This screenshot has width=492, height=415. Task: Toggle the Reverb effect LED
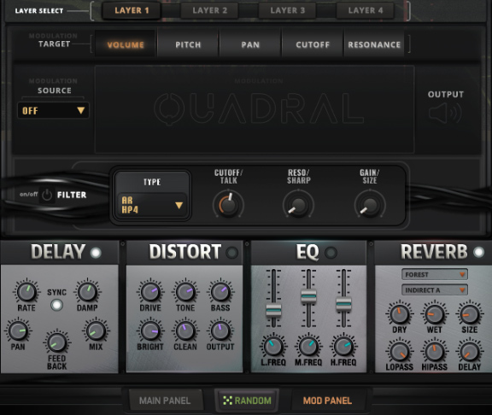[x=479, y=252]
